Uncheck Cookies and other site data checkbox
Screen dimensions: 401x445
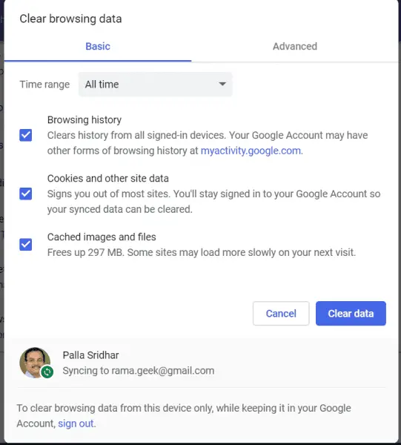25,194
